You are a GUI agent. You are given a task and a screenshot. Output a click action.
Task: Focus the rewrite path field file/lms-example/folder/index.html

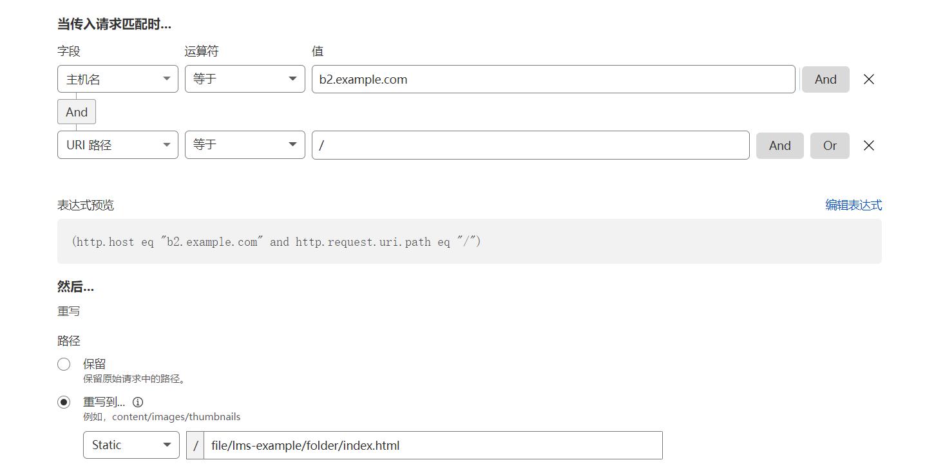click(433, 445)
